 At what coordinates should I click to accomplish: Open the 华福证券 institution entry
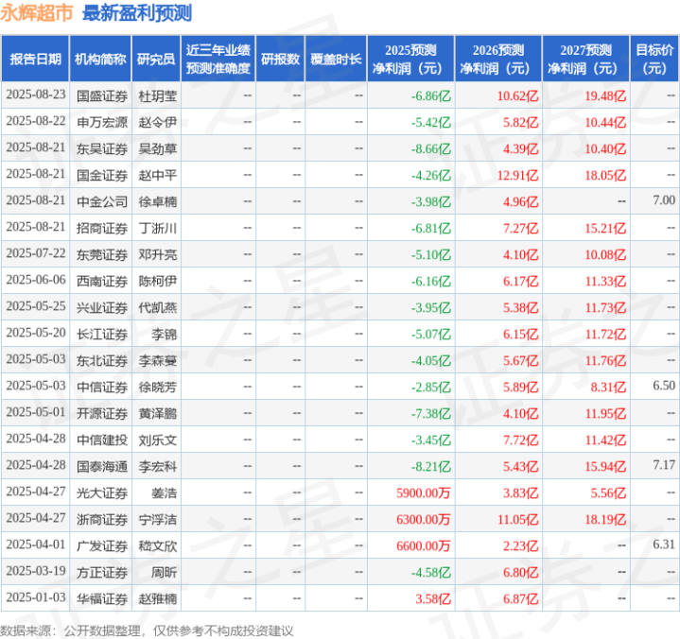point(101,598)
